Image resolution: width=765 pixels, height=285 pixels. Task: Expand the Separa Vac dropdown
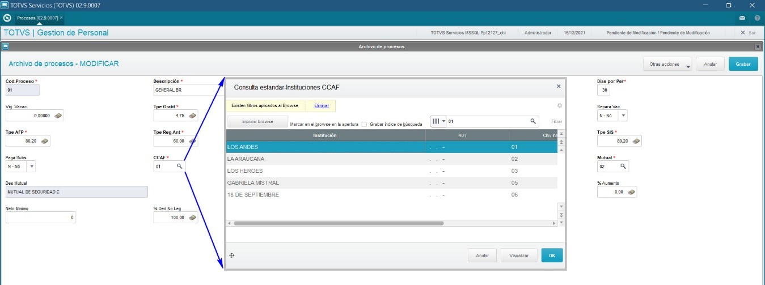click(623, 116)
